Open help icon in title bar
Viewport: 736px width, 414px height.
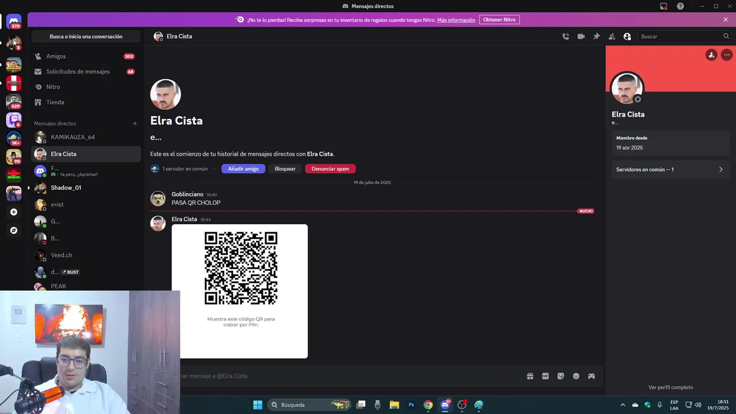(680, 6)
